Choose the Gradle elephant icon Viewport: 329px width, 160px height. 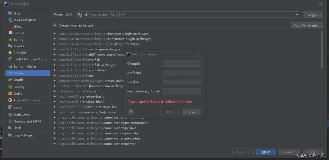[x=10, y=80]
